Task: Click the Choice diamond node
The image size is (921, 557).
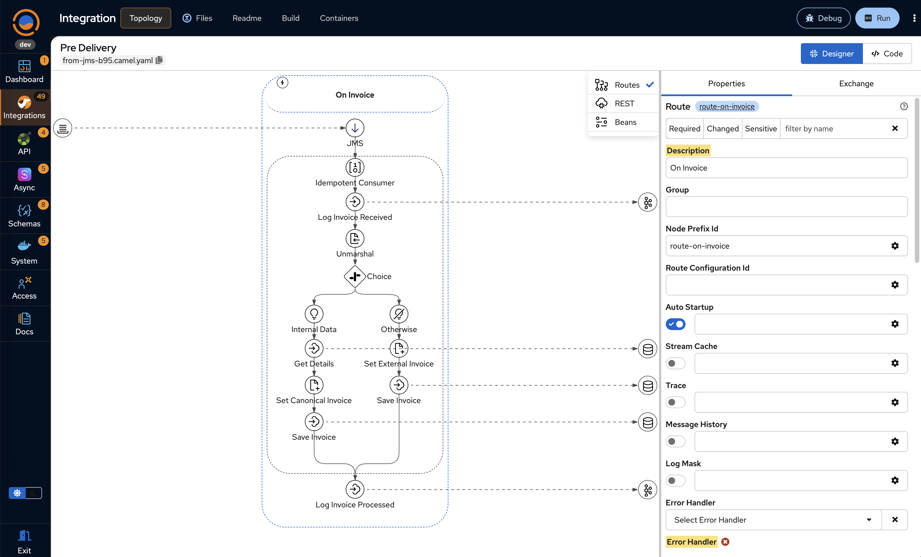Action: (354, 277)
